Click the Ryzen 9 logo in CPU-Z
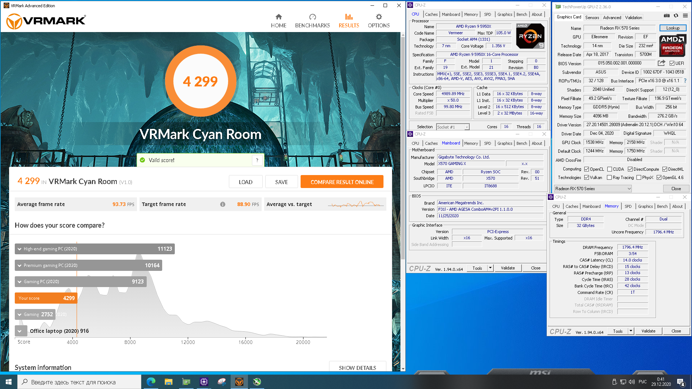Screen dimensions: 692x389 [530, 36]
